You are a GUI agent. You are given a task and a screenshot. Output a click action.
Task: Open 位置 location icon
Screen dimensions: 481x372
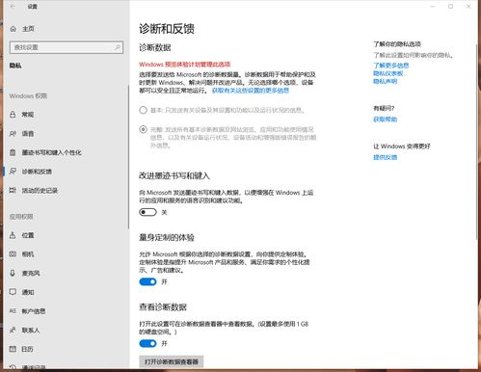13,235
